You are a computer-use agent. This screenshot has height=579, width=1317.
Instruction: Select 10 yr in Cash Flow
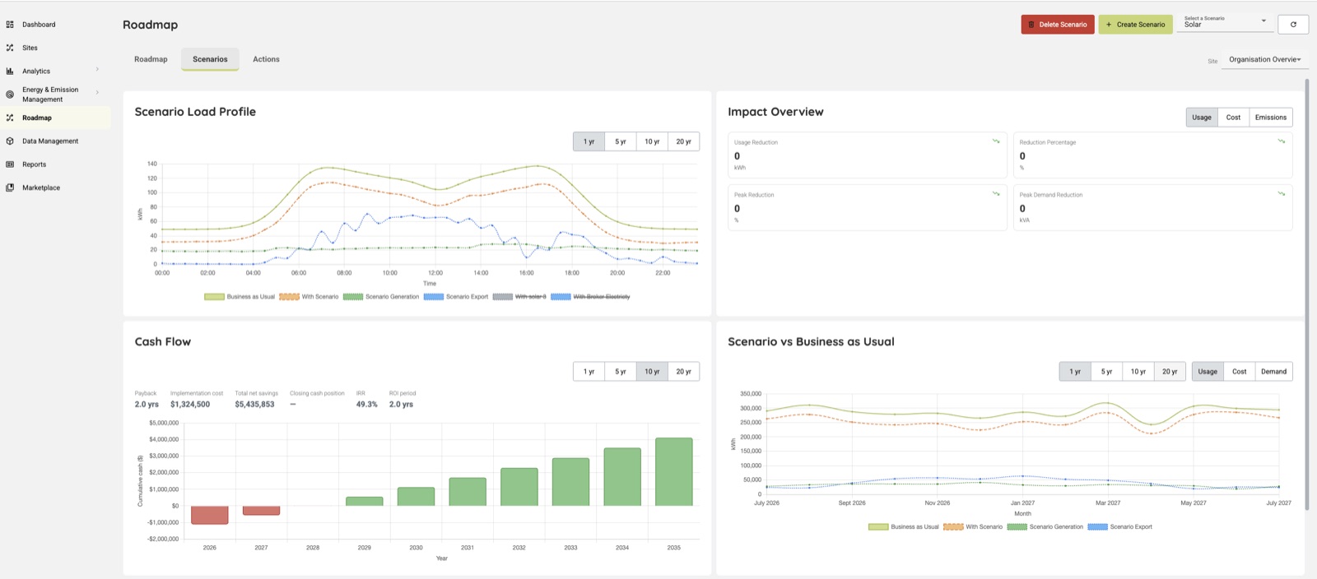point(652,372)
